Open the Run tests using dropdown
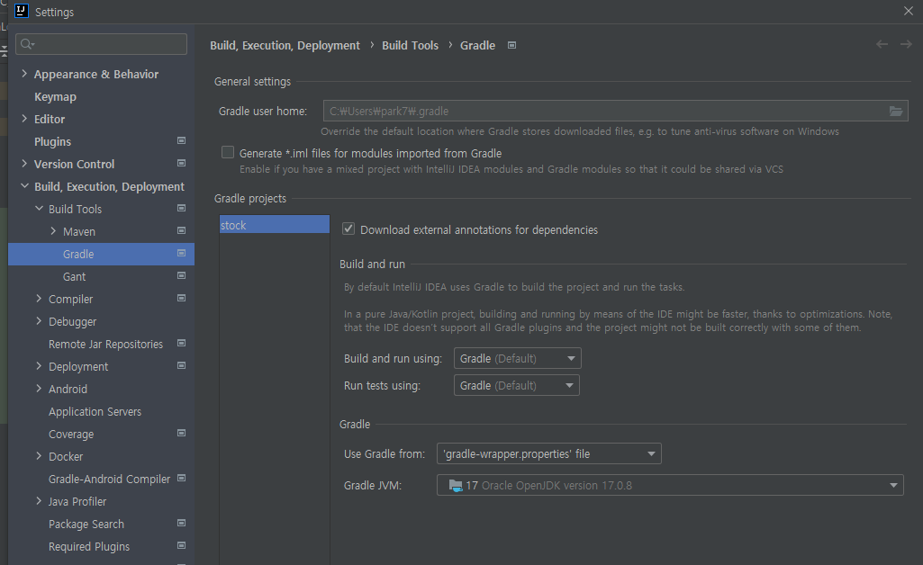Screen dimensions: 923x565 516,385
